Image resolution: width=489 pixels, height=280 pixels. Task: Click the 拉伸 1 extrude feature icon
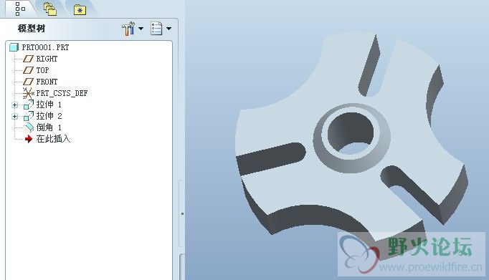point(29,105)
